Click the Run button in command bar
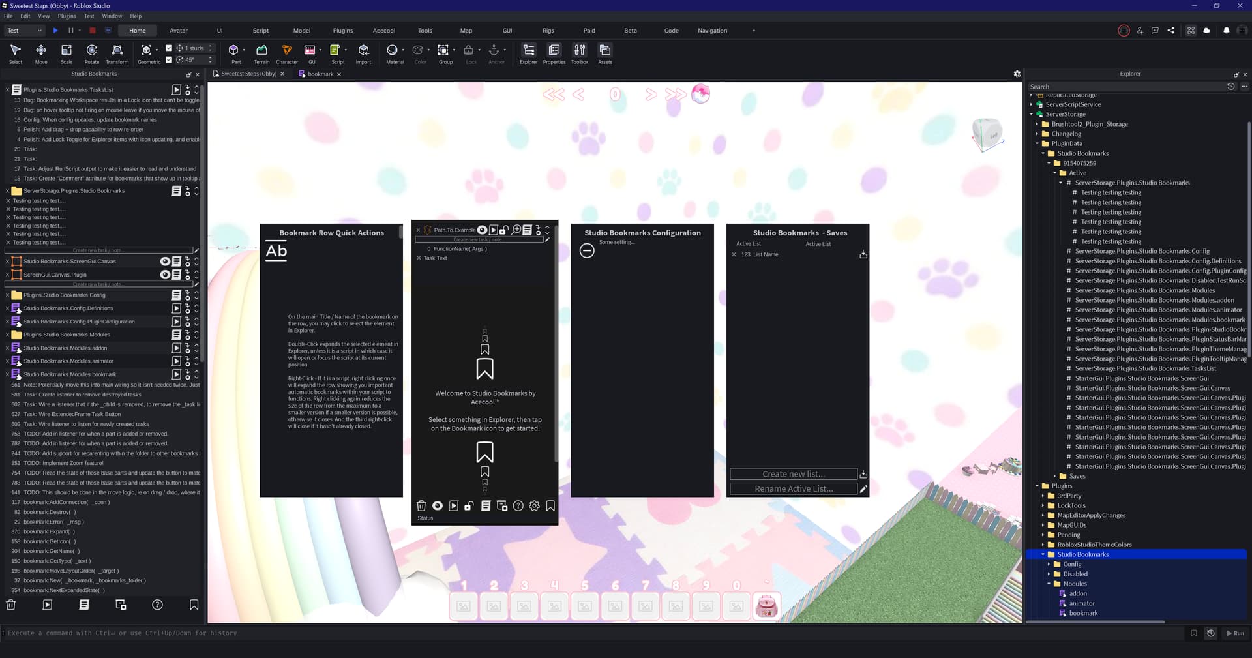This screenshot has width=1252, height=658. point(1235,633)
